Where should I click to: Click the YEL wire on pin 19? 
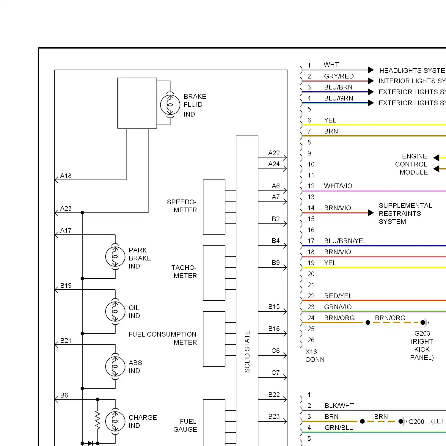tap(374, 268)
